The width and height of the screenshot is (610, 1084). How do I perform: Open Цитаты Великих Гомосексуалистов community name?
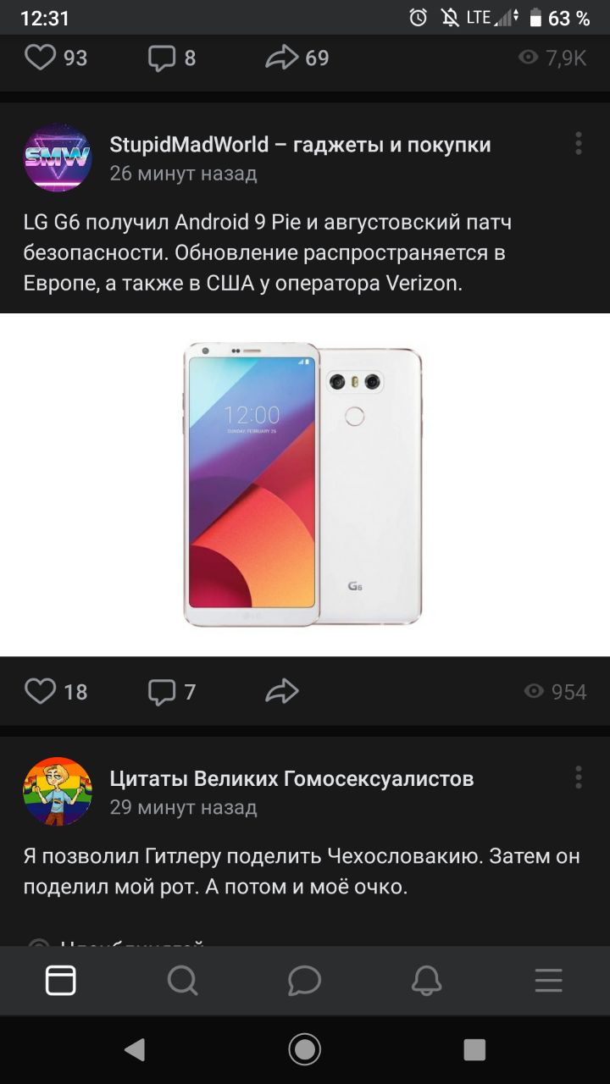click(291, 778)
